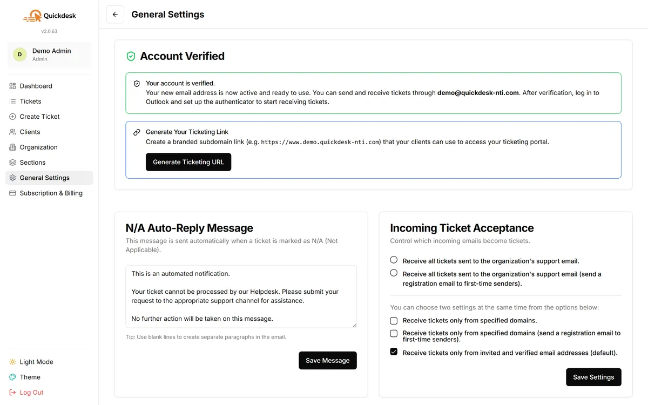Click the Log Out arrow icon
The image size is (648, 405).
(x=13, y=393)
